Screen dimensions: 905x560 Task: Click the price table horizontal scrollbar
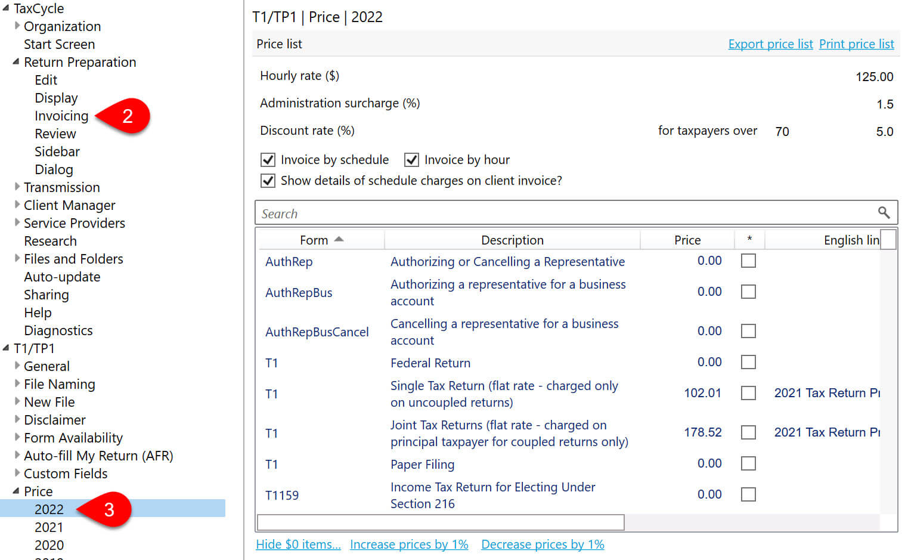pos(441,522)
